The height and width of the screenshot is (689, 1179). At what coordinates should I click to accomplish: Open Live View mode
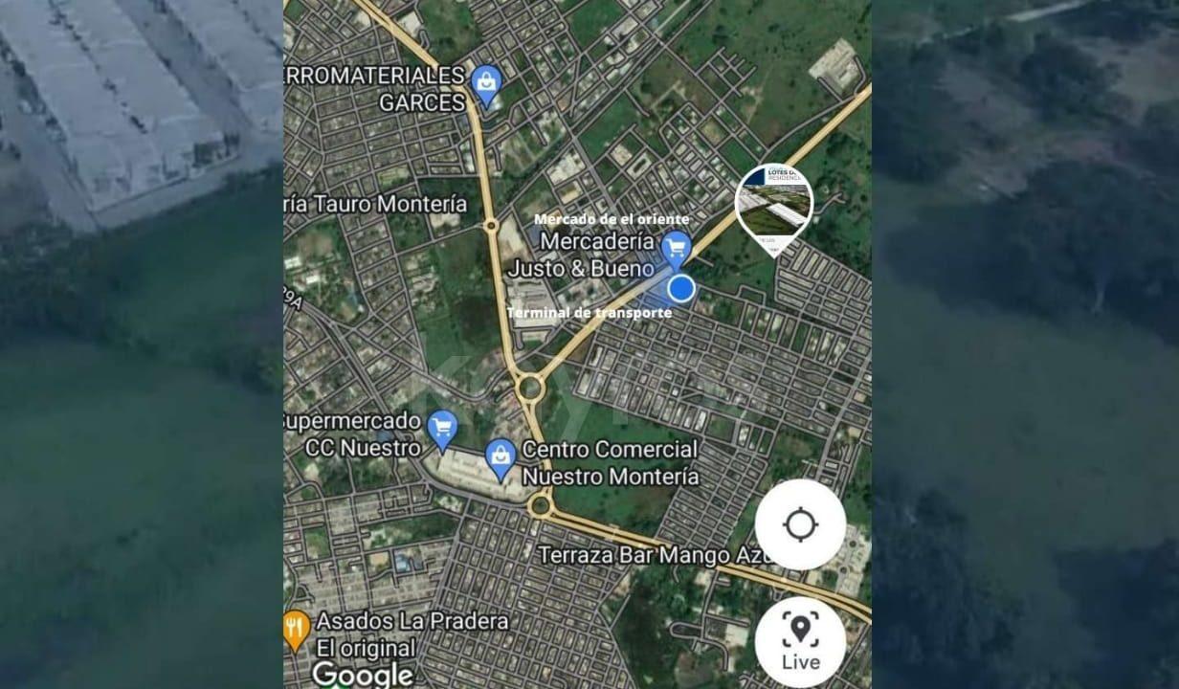click(800, 641)
